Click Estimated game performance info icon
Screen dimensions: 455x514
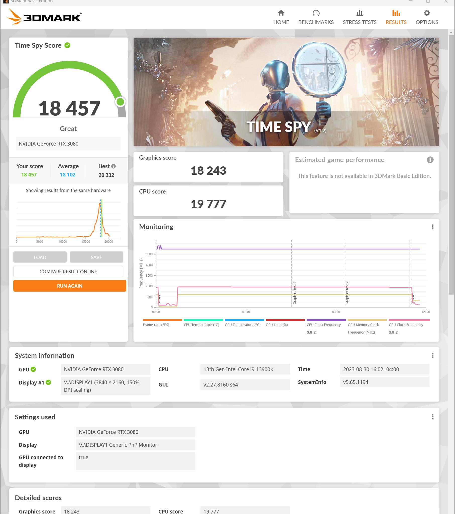click(430, 160)
